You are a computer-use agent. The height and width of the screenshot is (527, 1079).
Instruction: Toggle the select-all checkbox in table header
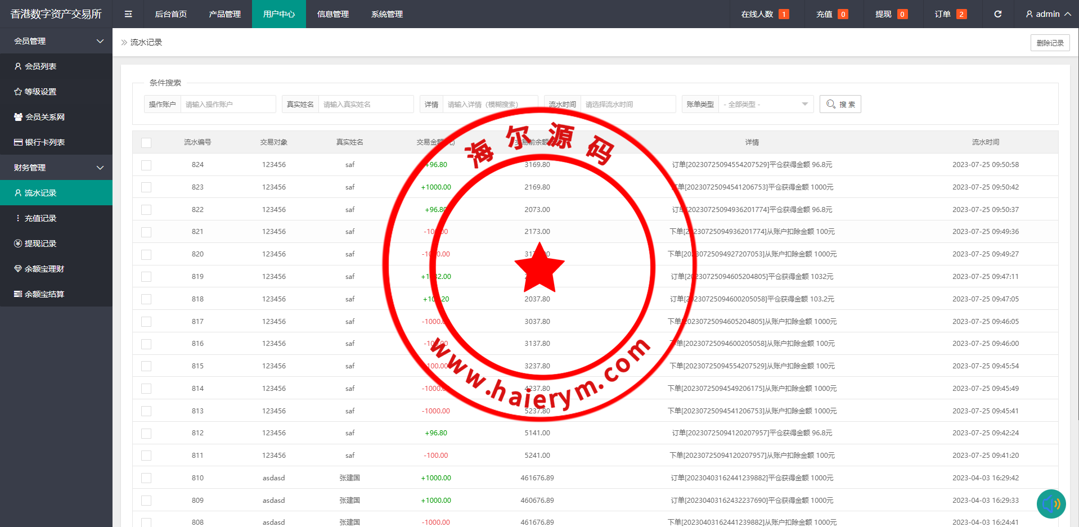tap(146, 143)
